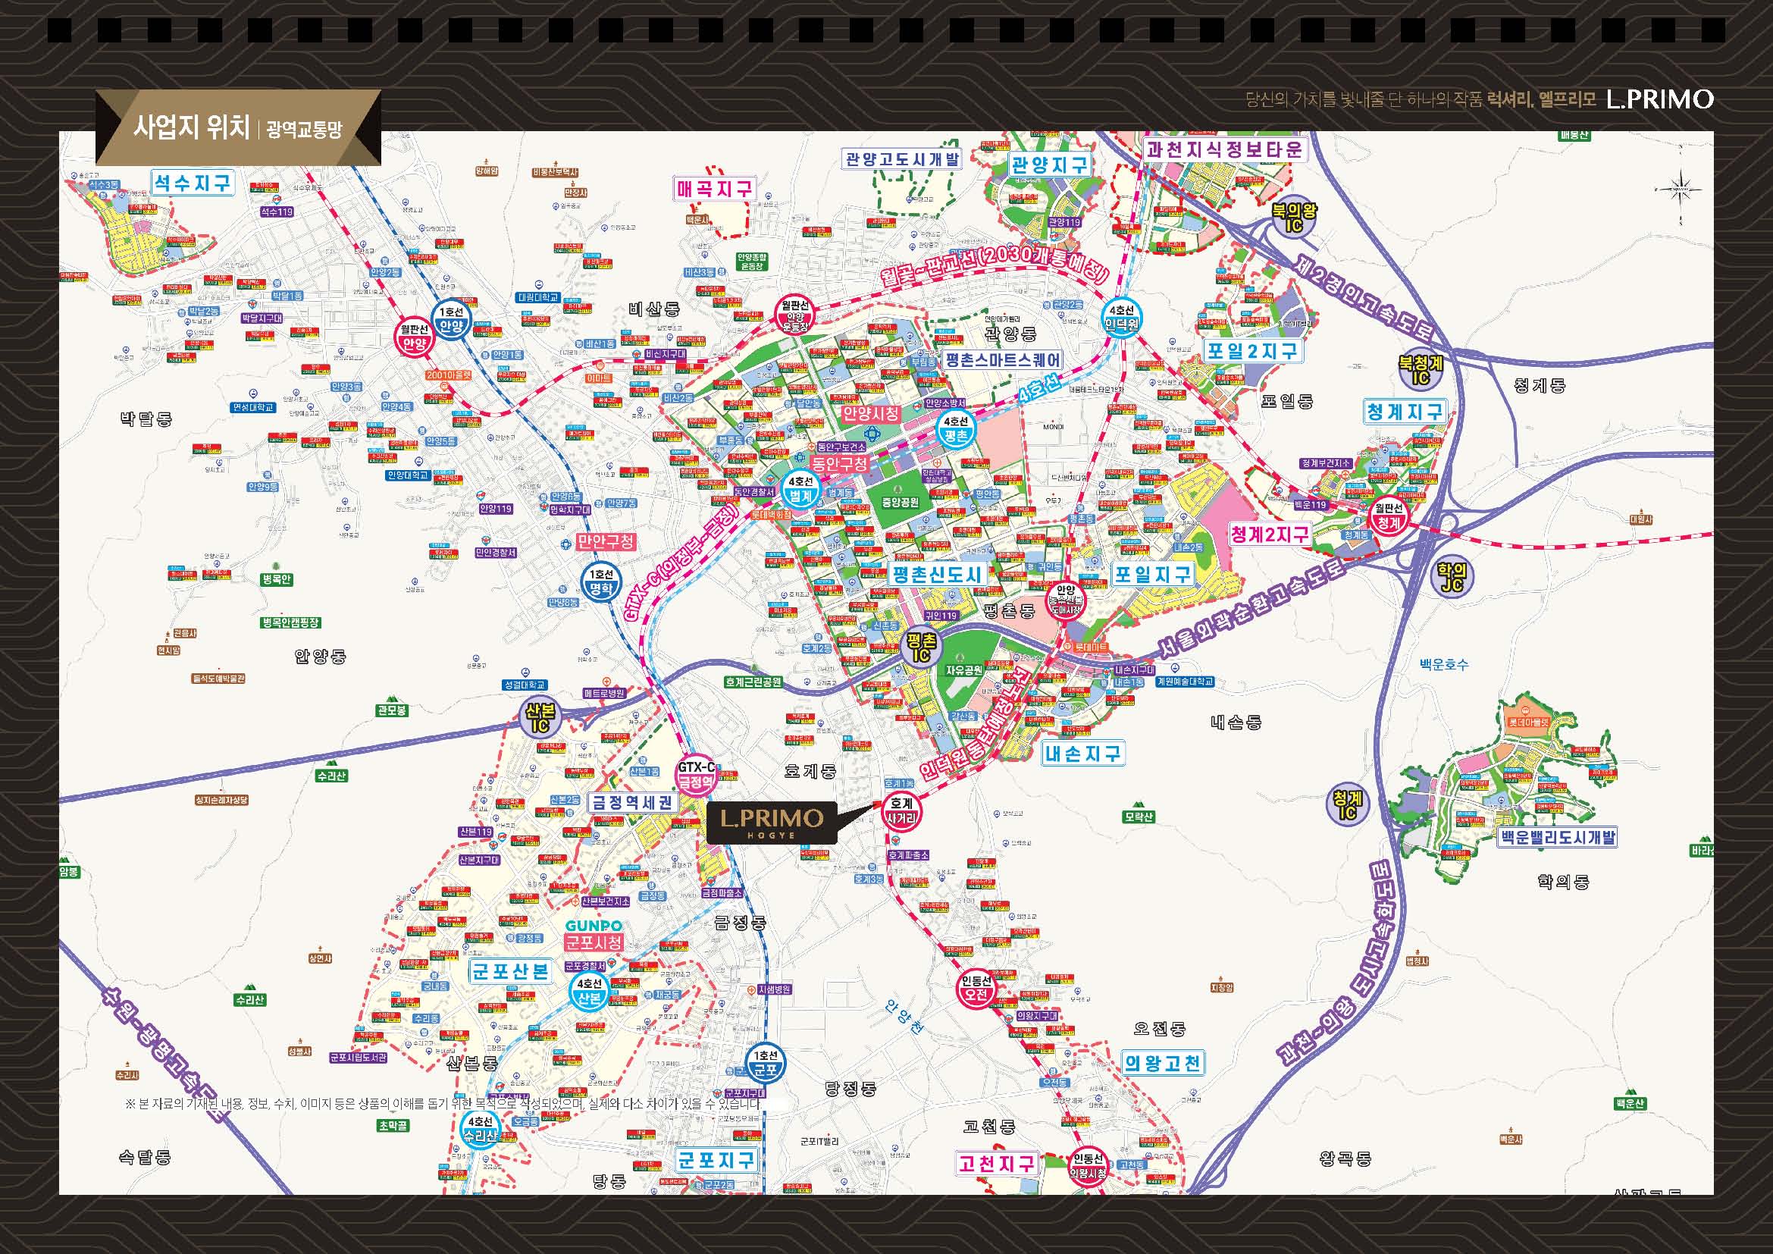Screen dimensions: 1773x1254
Task: Select the 인동선 오전 station marker
Action: (976, 989)
